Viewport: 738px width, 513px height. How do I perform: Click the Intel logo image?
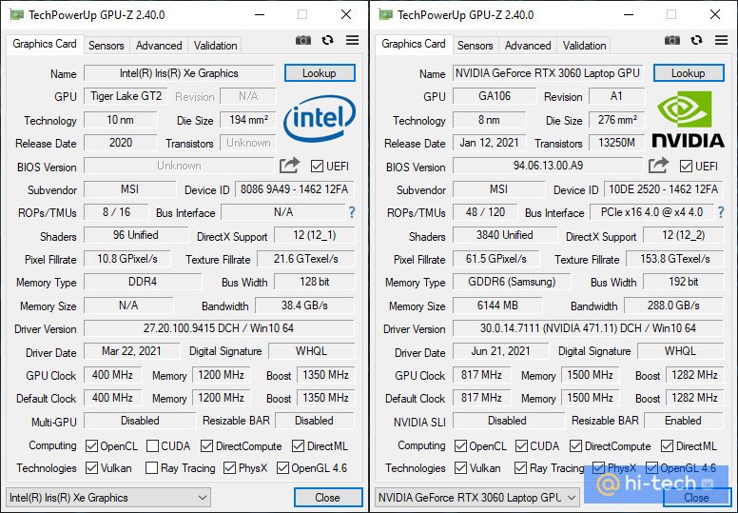[x=320, y=118]
